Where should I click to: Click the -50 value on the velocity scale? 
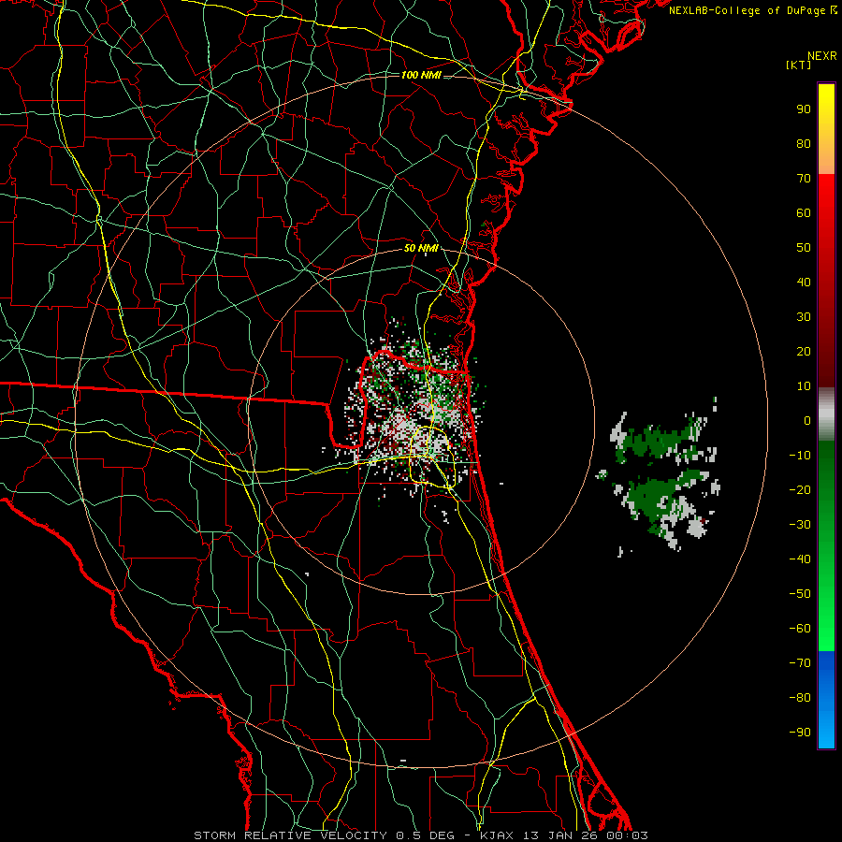(800, 594)
